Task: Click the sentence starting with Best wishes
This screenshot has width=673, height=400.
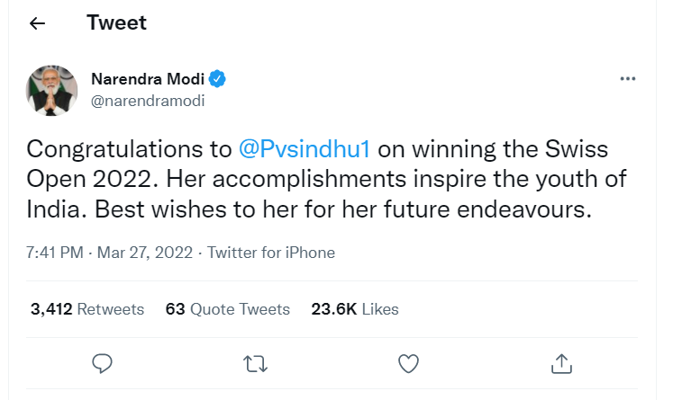Action: (351, 209)
